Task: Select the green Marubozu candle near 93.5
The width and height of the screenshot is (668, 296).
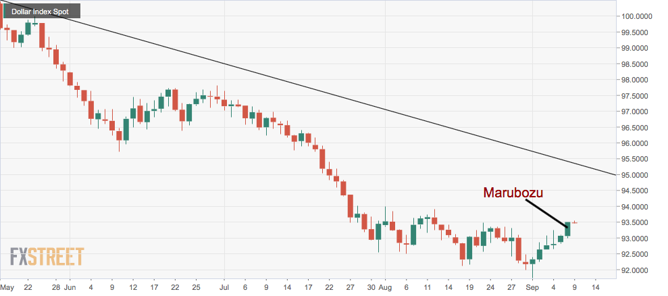Action: click(568, 229)
